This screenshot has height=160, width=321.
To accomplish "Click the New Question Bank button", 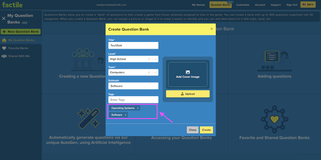I will click(21, 31).
